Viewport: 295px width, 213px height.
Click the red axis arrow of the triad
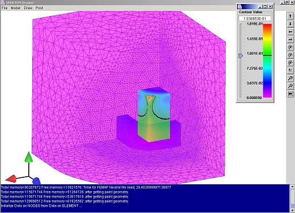pos(11,178)
